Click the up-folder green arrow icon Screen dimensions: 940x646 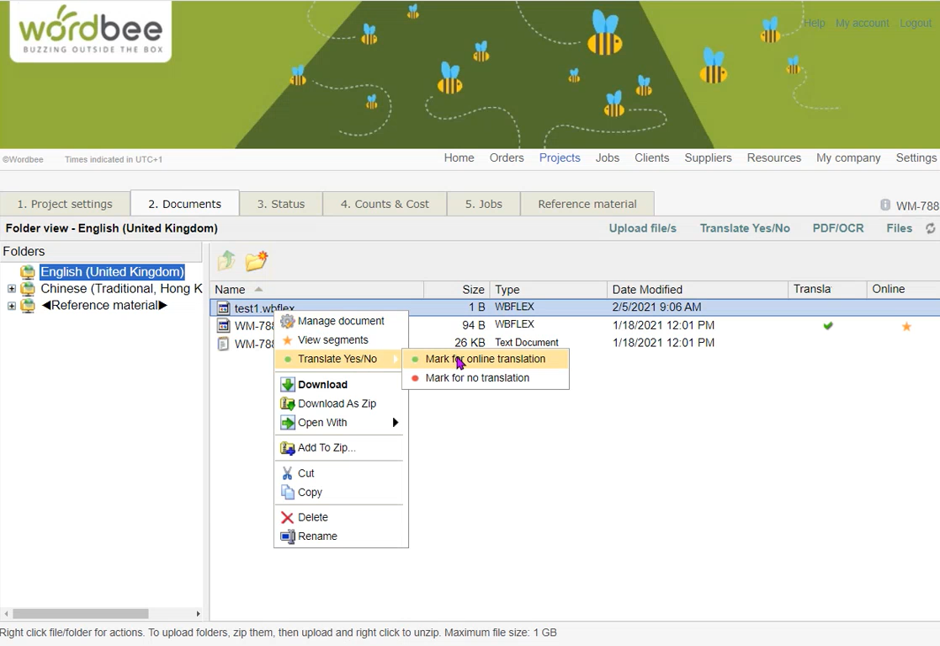(x=226, y=261)
